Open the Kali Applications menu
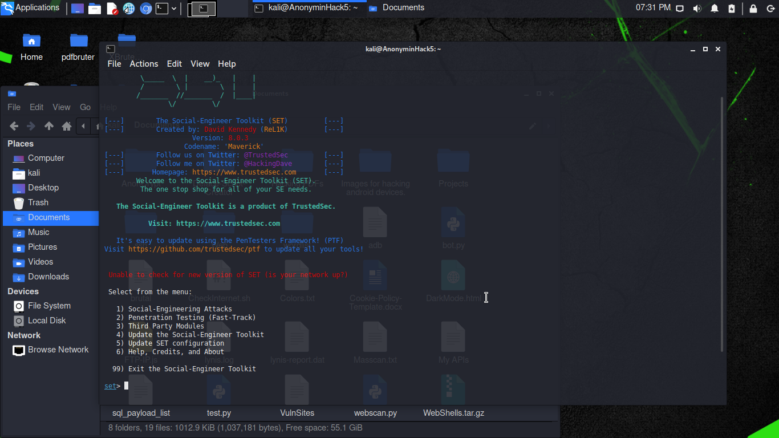Viewport: 779px width, 438px height. [31, 8]
